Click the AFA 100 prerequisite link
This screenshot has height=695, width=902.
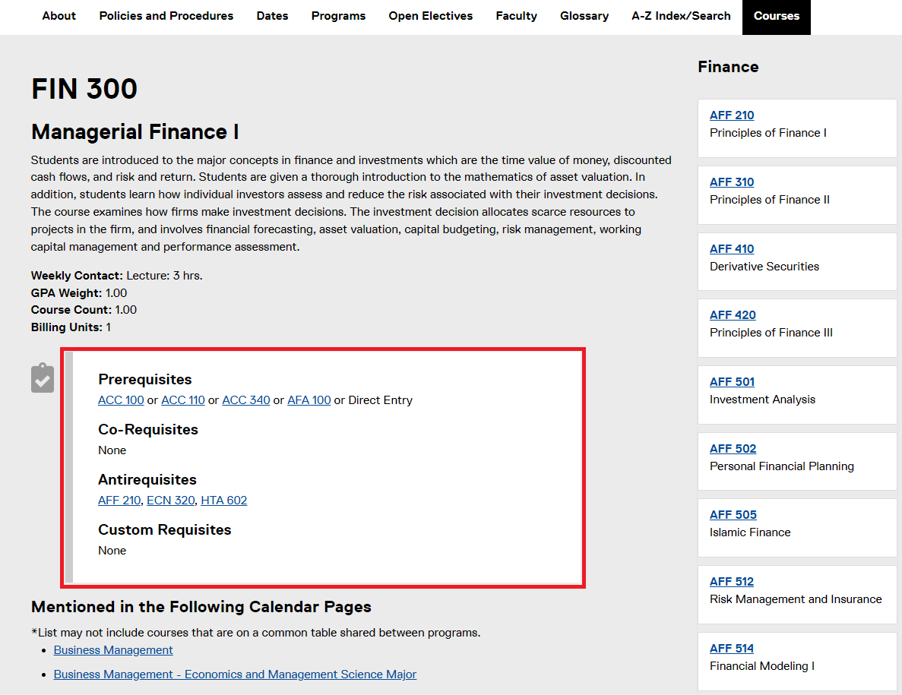click(x=309, y=400)
